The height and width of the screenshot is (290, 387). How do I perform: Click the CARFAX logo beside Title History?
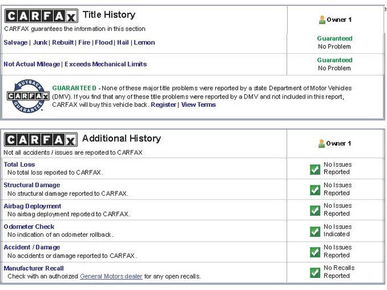(41, 16)
